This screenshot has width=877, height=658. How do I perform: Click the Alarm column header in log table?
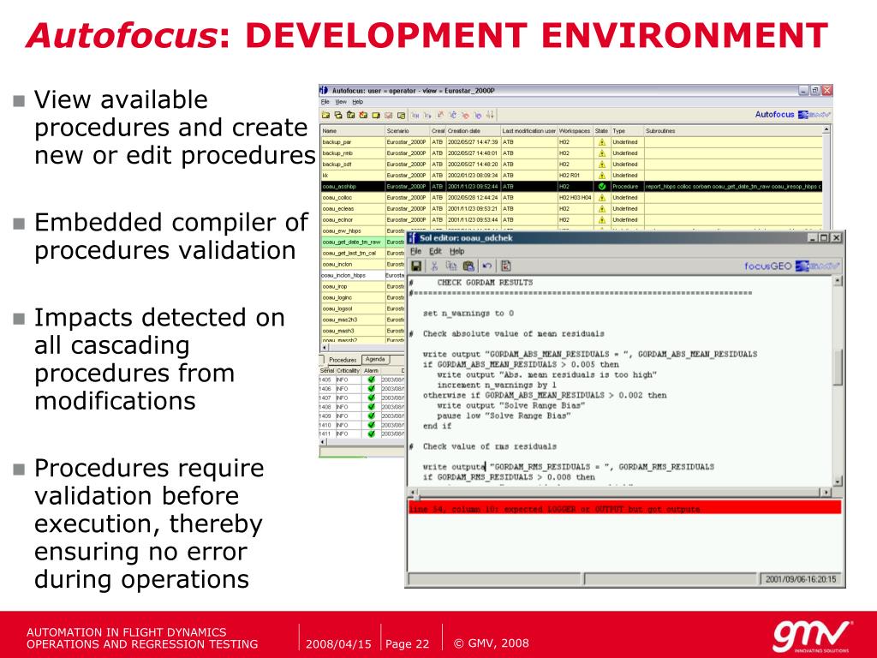pos(371,370)
